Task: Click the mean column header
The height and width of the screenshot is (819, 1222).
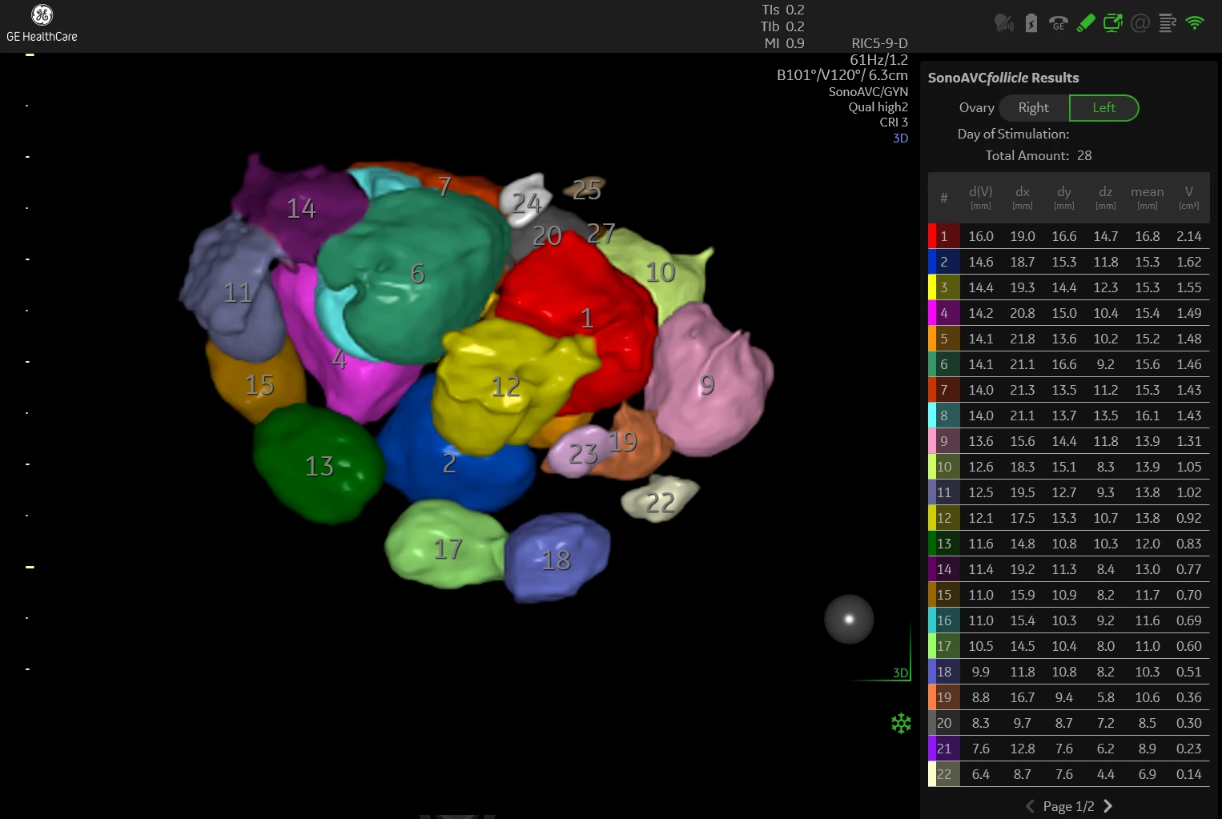Action: (1148, 198)
